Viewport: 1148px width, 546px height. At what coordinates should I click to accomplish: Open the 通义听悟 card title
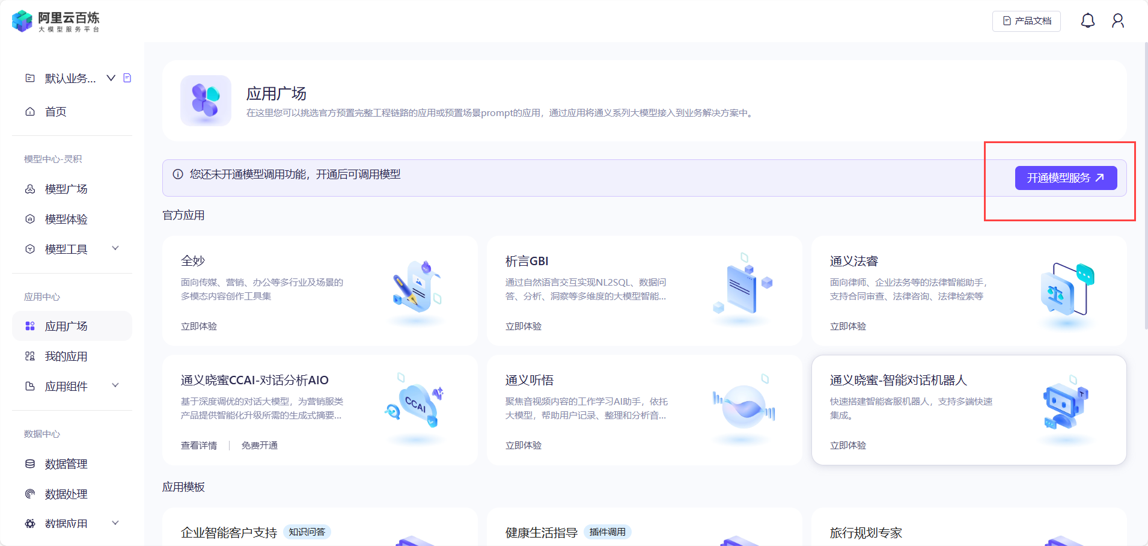(x=530, y=380)
